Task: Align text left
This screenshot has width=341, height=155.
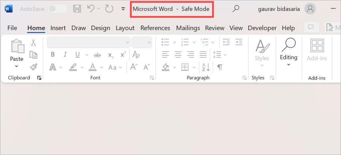Action: [165, 55]
